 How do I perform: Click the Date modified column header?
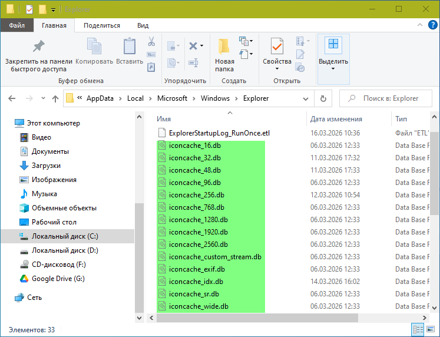336,118
